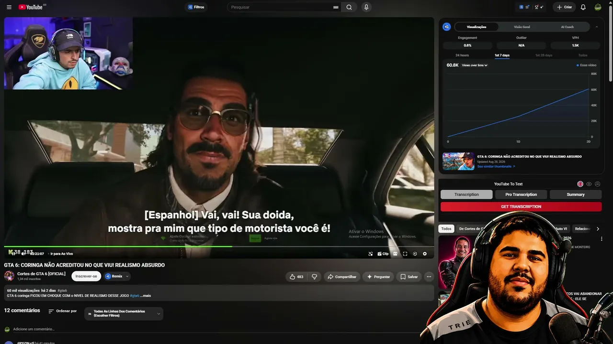Click the vidIQ square icon with blue dot
Image resolution: width=613 pixels, height=344 pixels.
[x=527, y=7]
